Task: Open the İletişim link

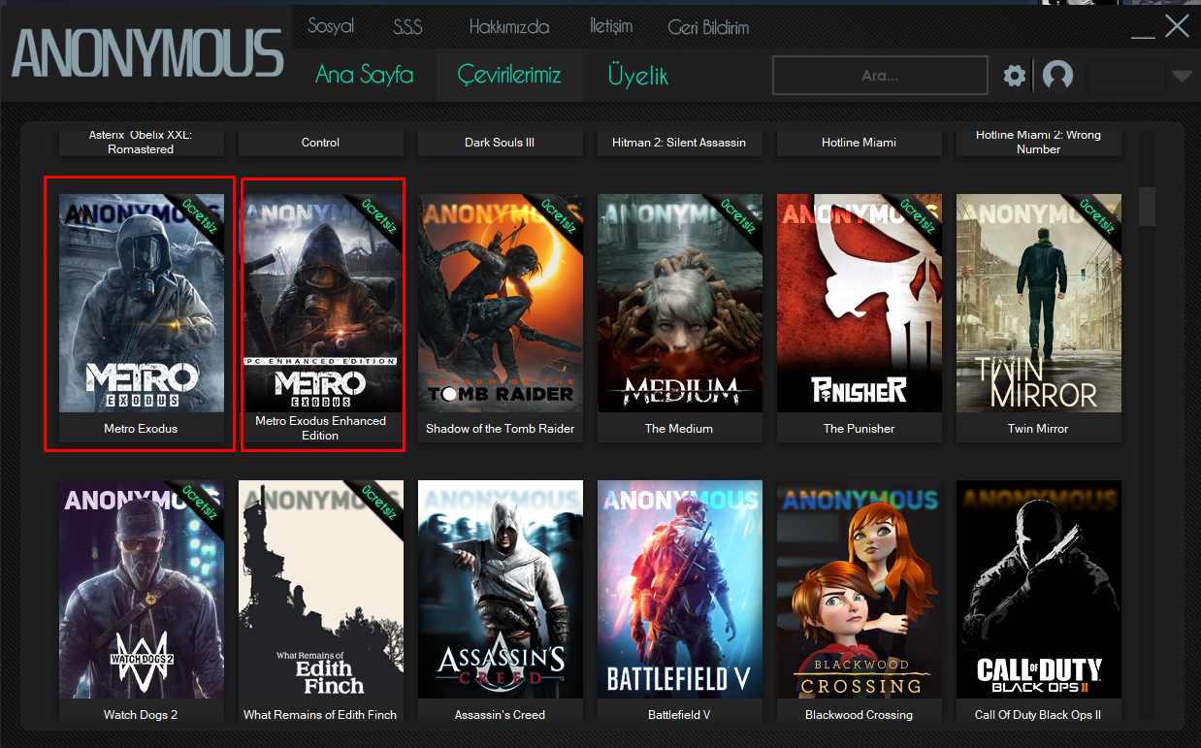Action: click(611, 27)
